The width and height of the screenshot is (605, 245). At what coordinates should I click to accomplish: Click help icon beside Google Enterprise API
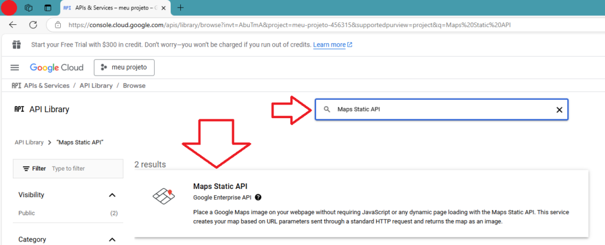point(258,198)
